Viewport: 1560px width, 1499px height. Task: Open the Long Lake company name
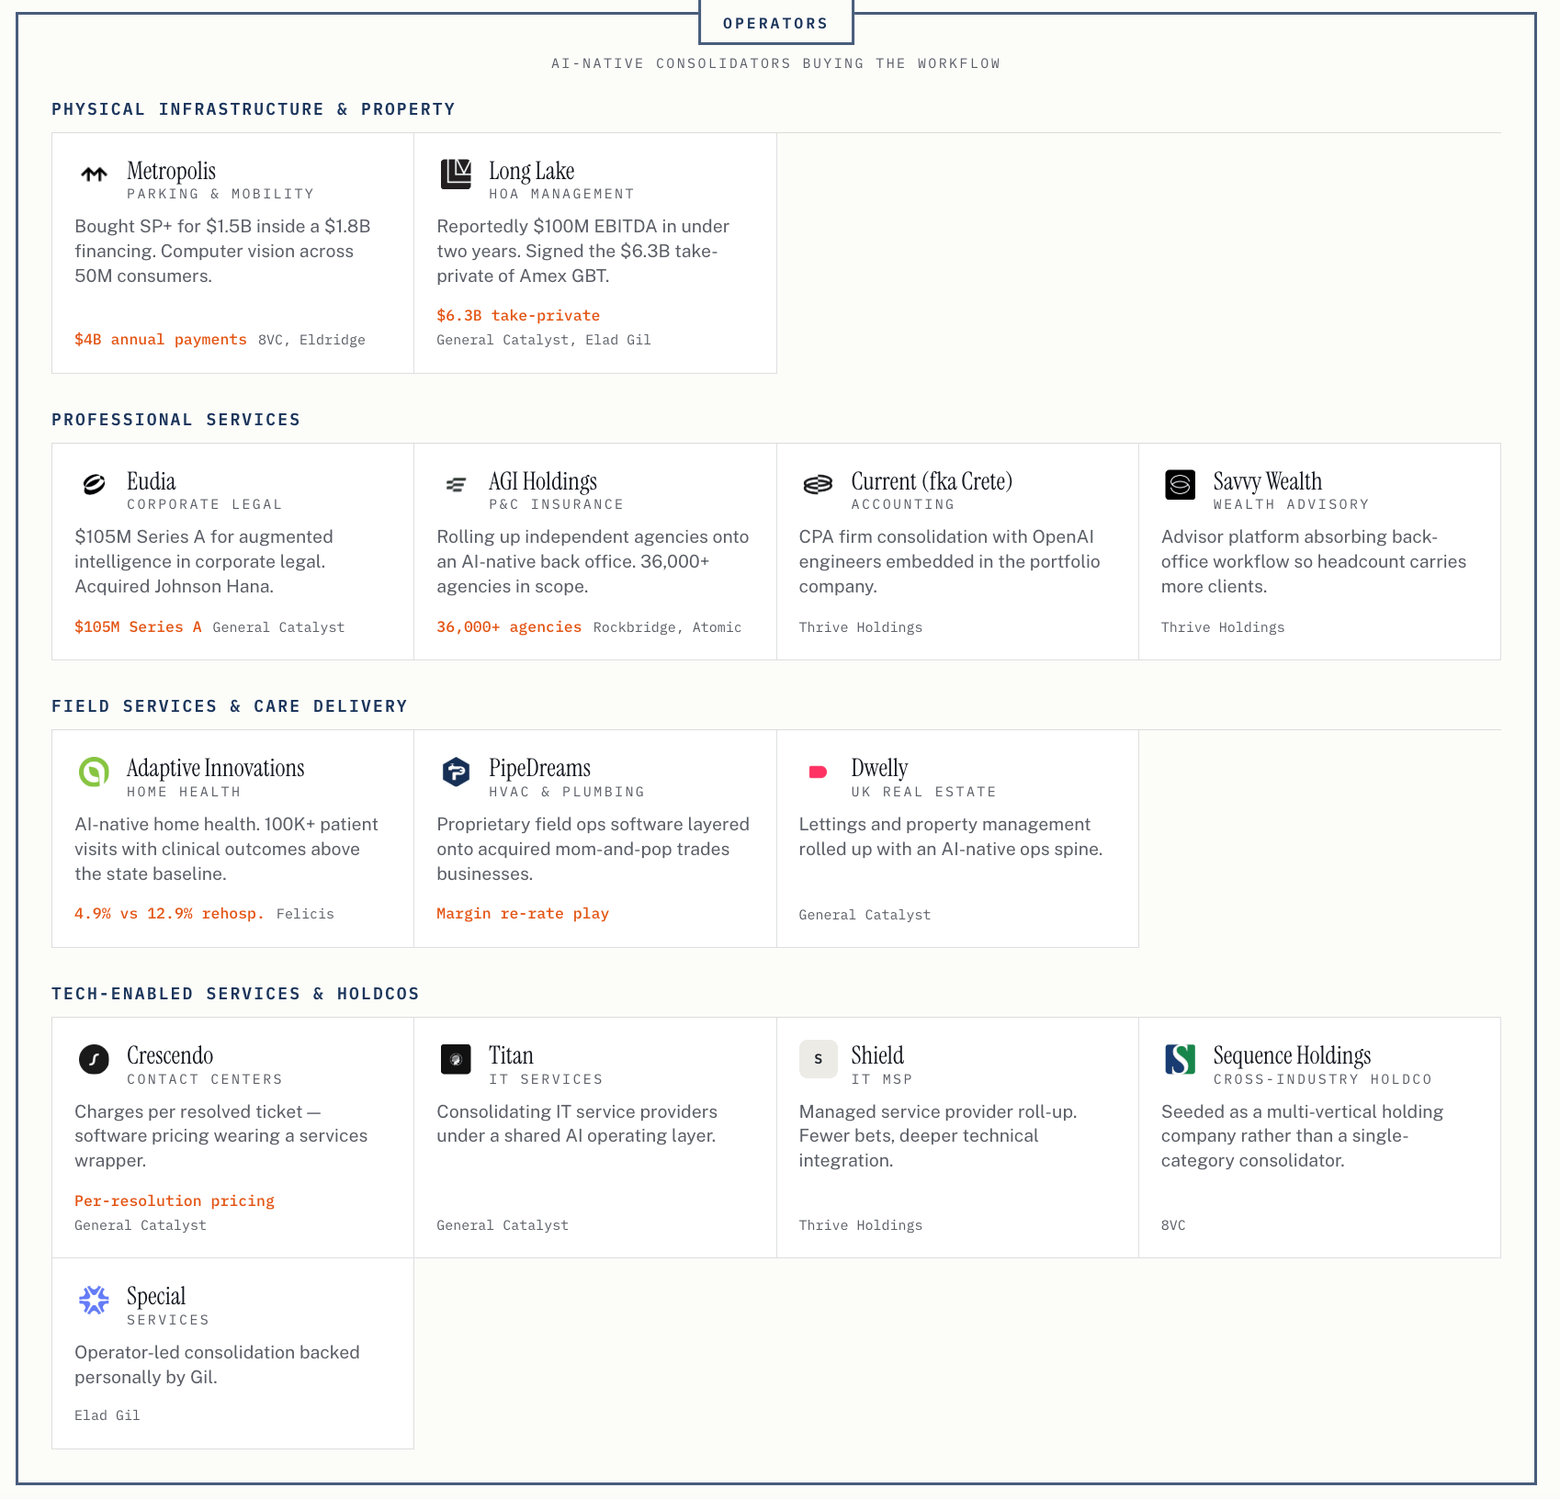pos(531,171)
